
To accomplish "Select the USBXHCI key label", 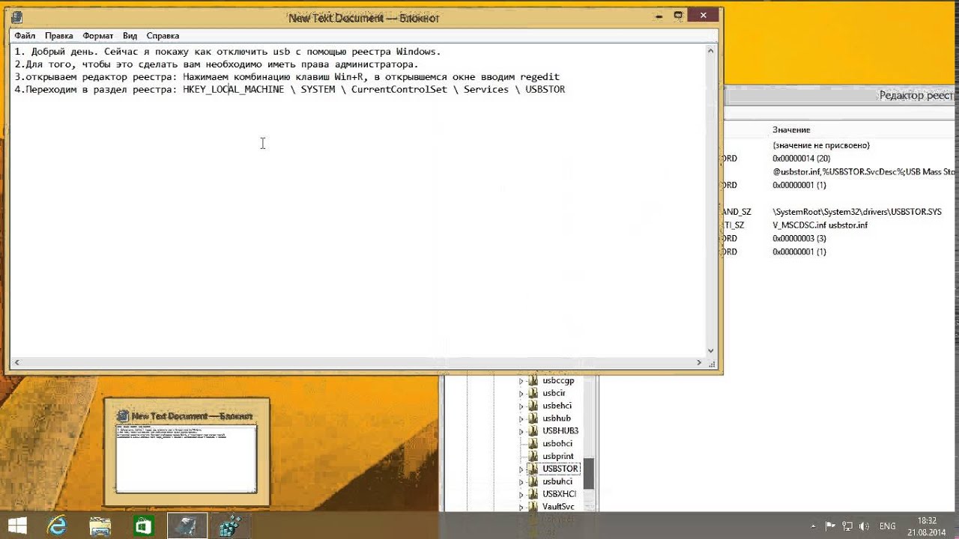I will [x=560, y=494].
